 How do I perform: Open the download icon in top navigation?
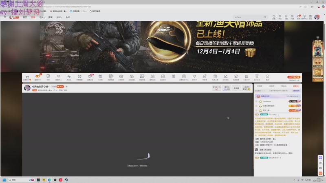(286, 16)
